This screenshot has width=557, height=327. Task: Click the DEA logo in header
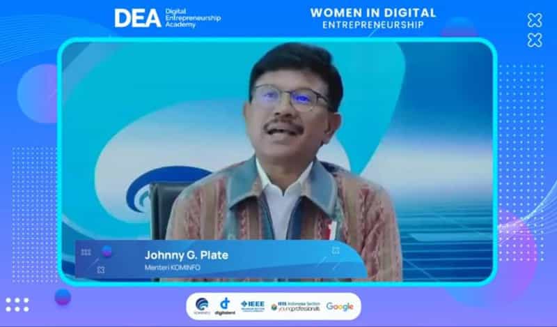[x=137, y=18]
